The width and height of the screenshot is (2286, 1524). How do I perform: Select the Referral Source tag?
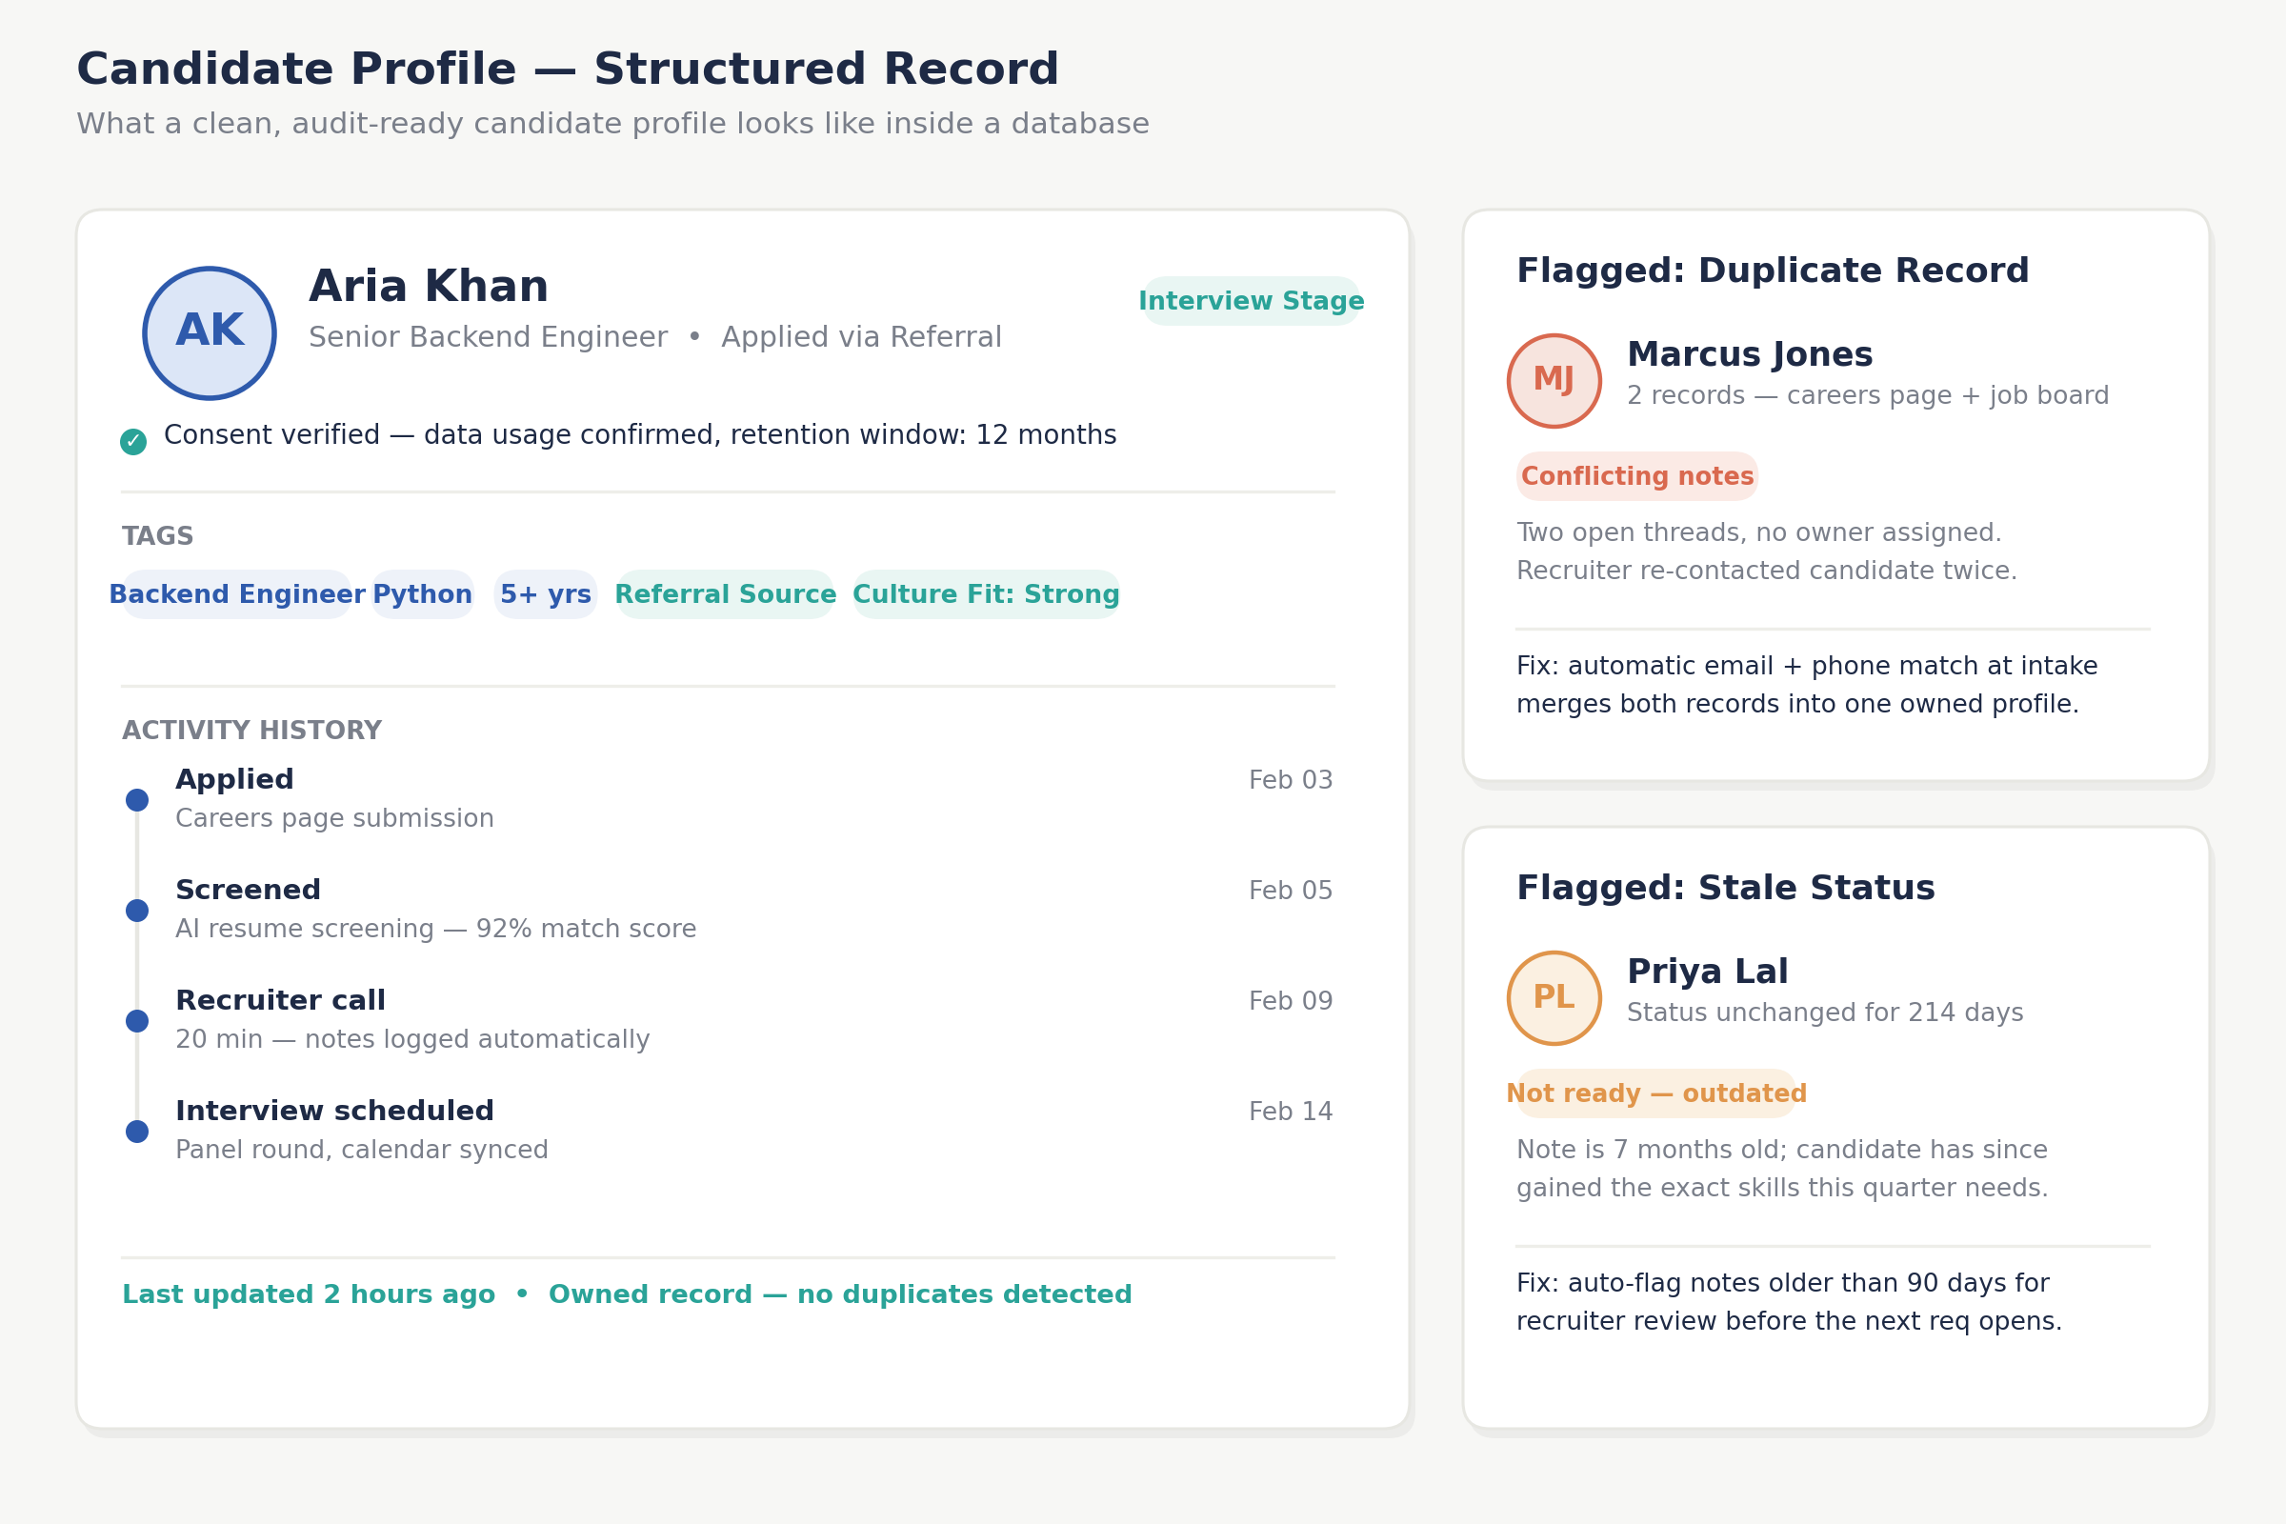point(725,594)
